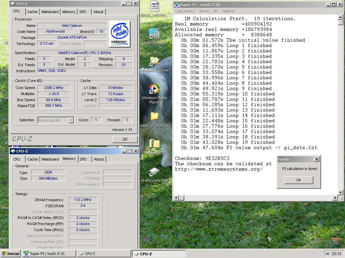
Task: Open the Help(H) menu in Super PI
Action: tap(228, 11)
